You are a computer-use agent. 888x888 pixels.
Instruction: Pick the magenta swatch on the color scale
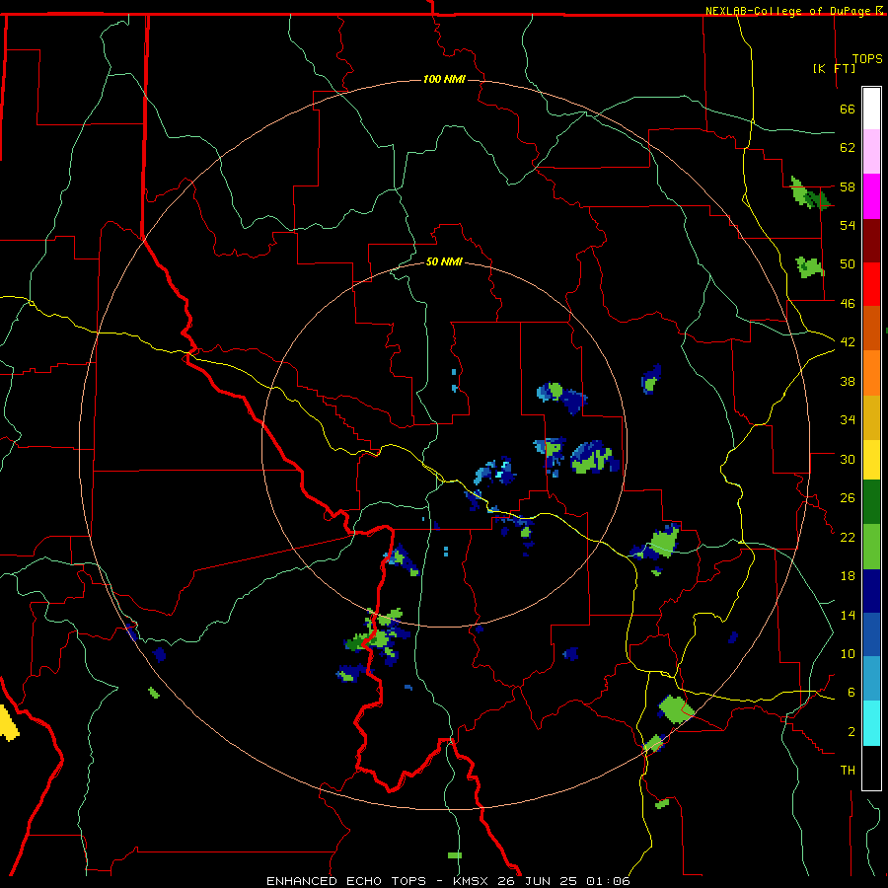[x=871, y=196]
